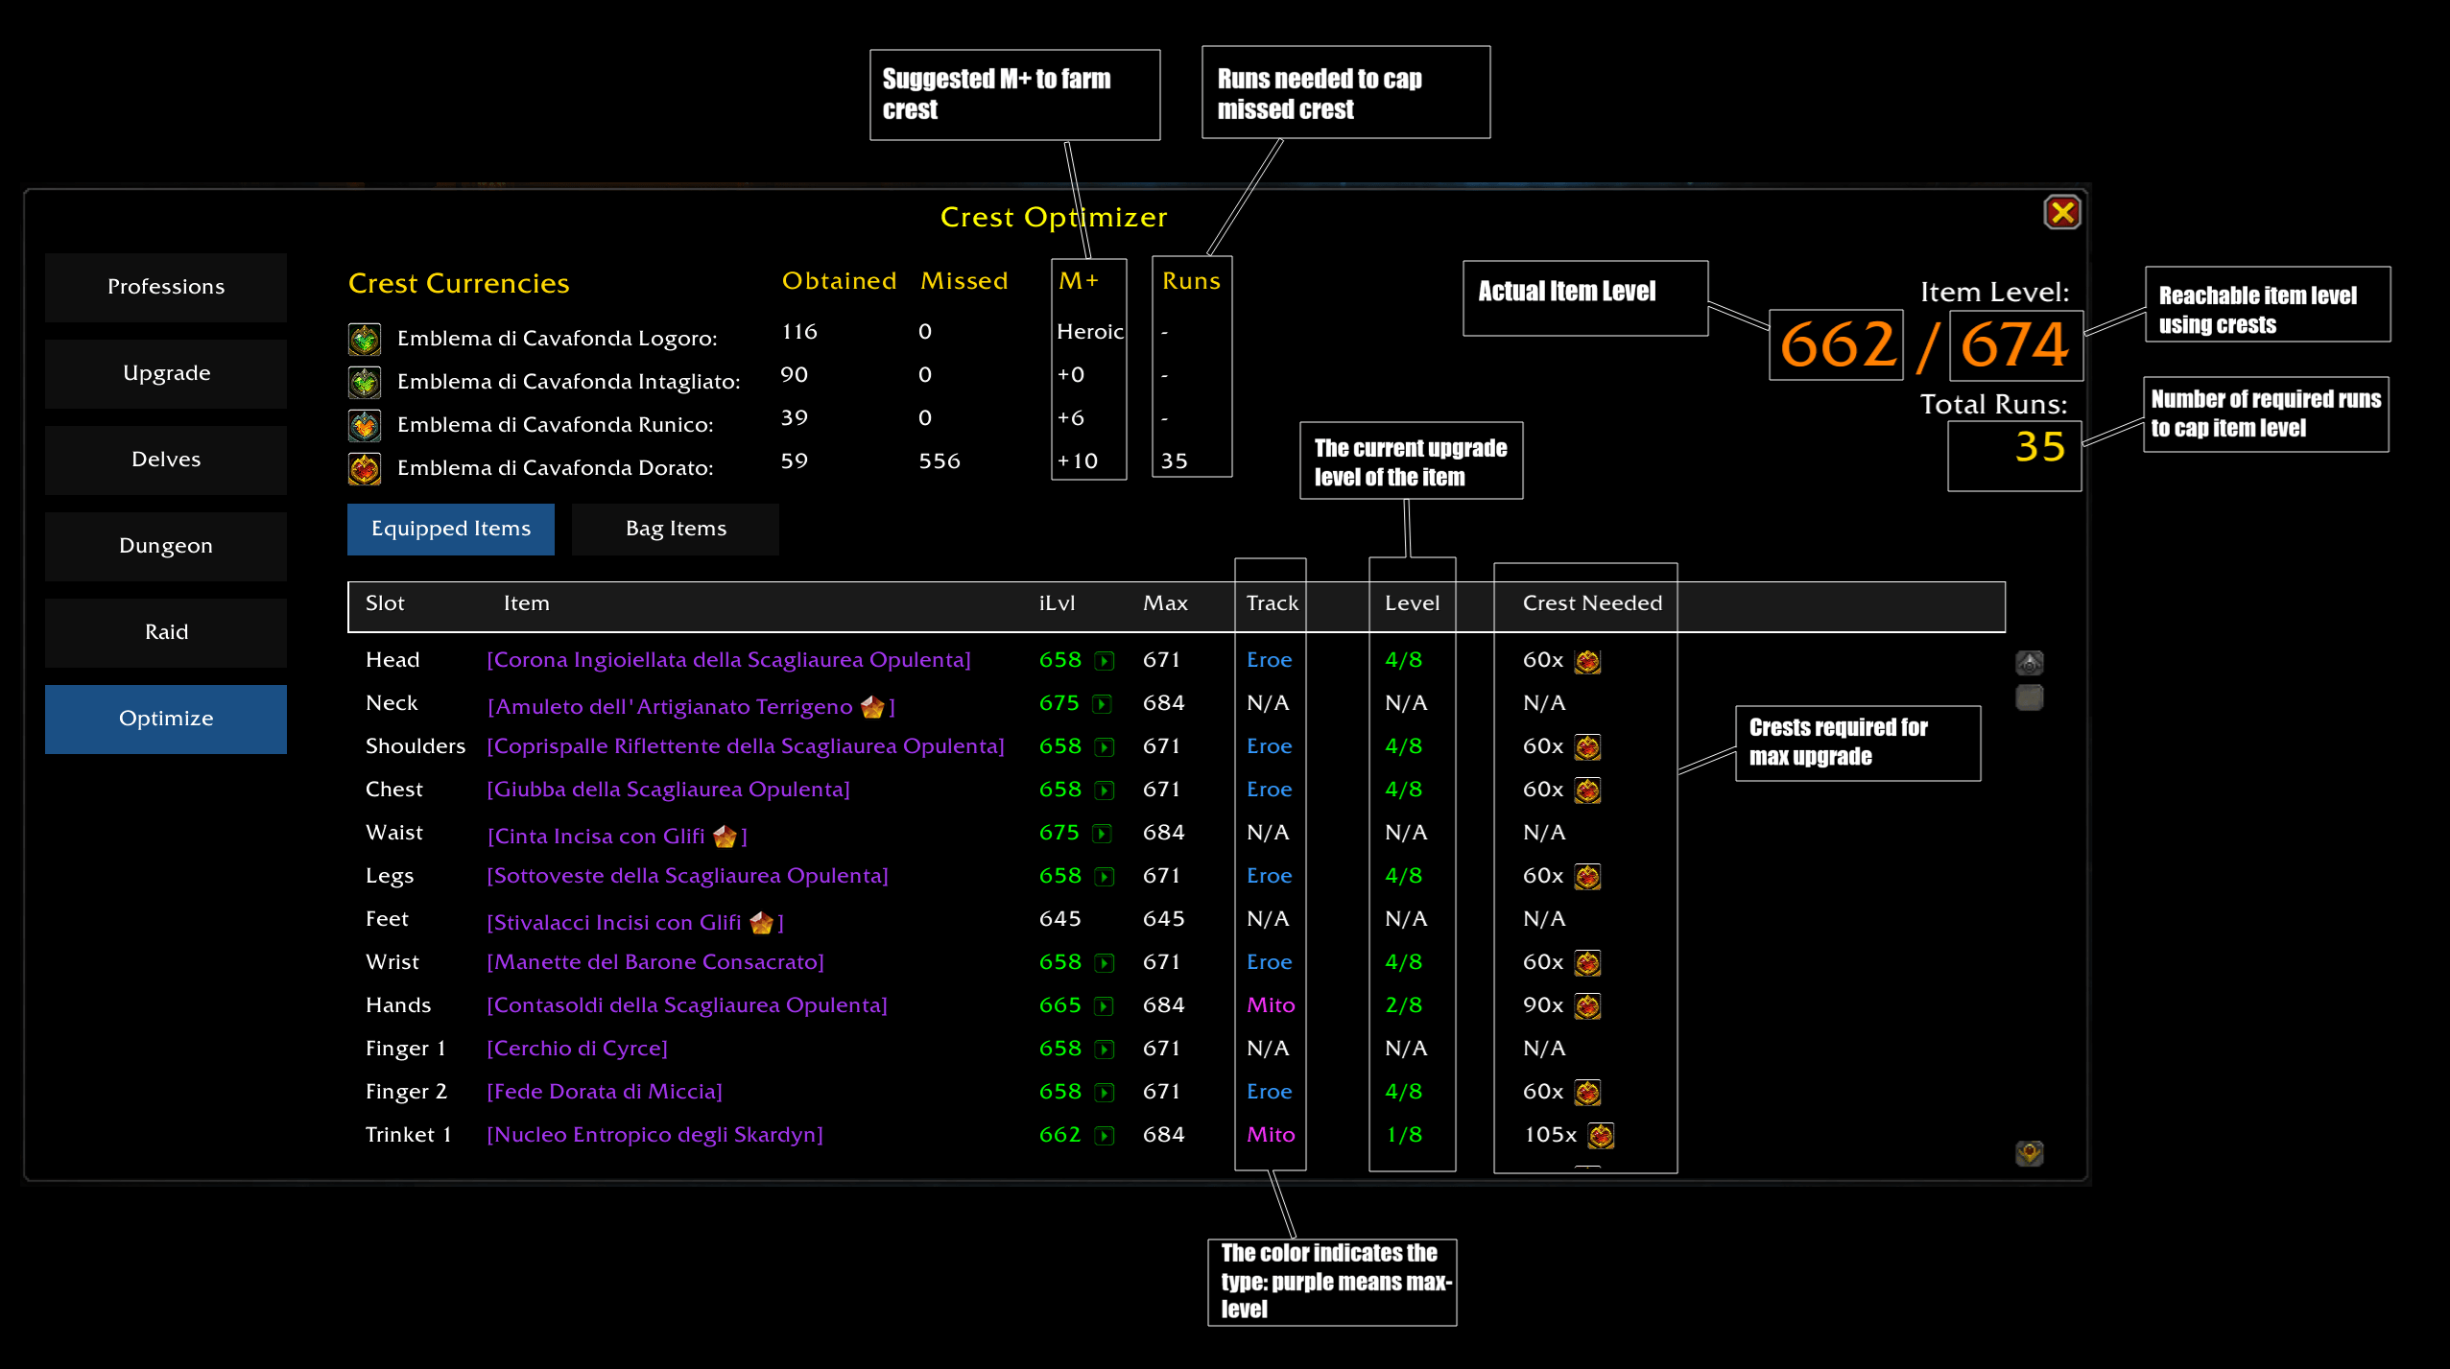Open the Delves section in sidebar
Image resolution: width=2450 pixels, height=1369 pixels.
(x=166, y=460)
